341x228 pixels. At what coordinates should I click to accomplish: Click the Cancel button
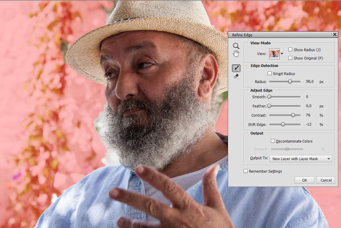point(326,180)
